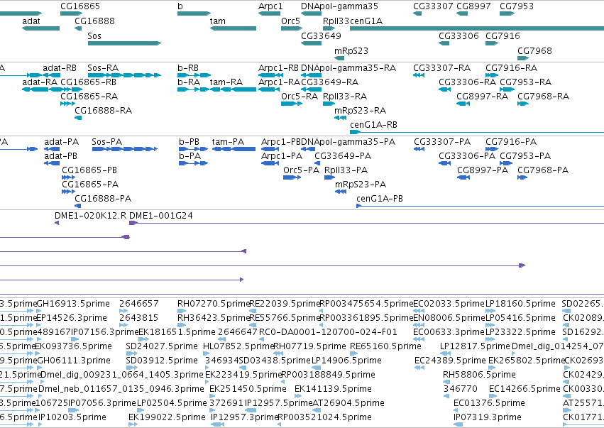Click the SD24027.5prime EST label
604x428 pixels.
click(x=162, y=346)
